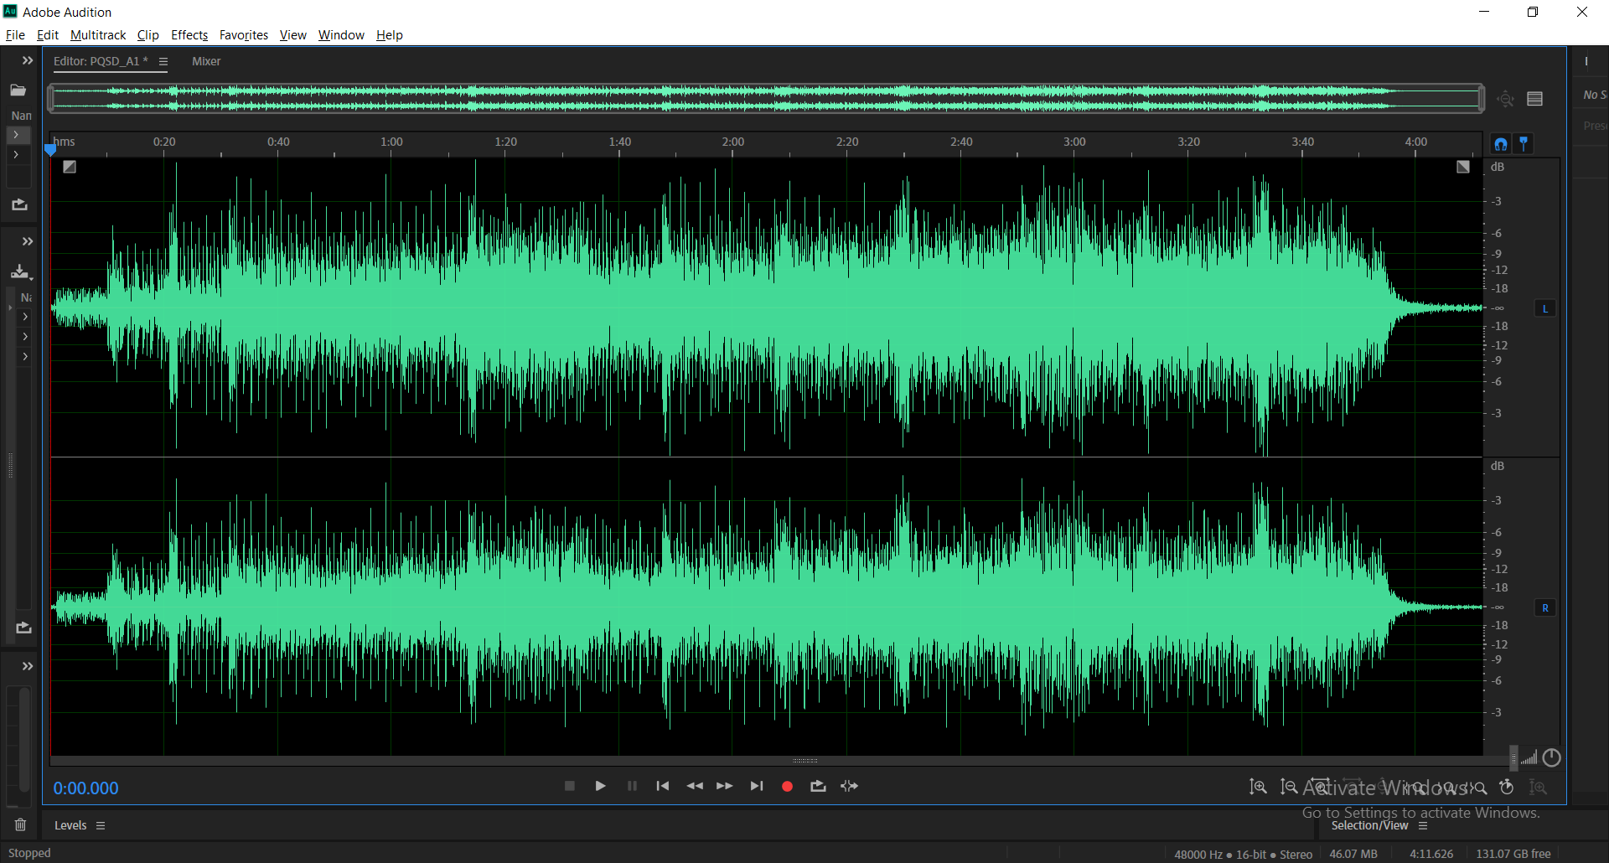Toggle the Left channel L button
This screenshot has width=1609, height=863.
(x=1545, y=308)
